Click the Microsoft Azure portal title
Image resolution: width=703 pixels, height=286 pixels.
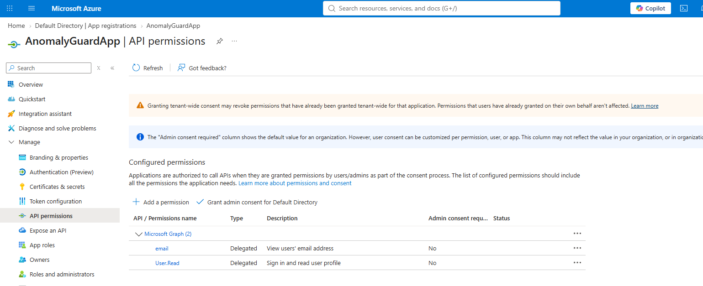(x=76, y=8)
